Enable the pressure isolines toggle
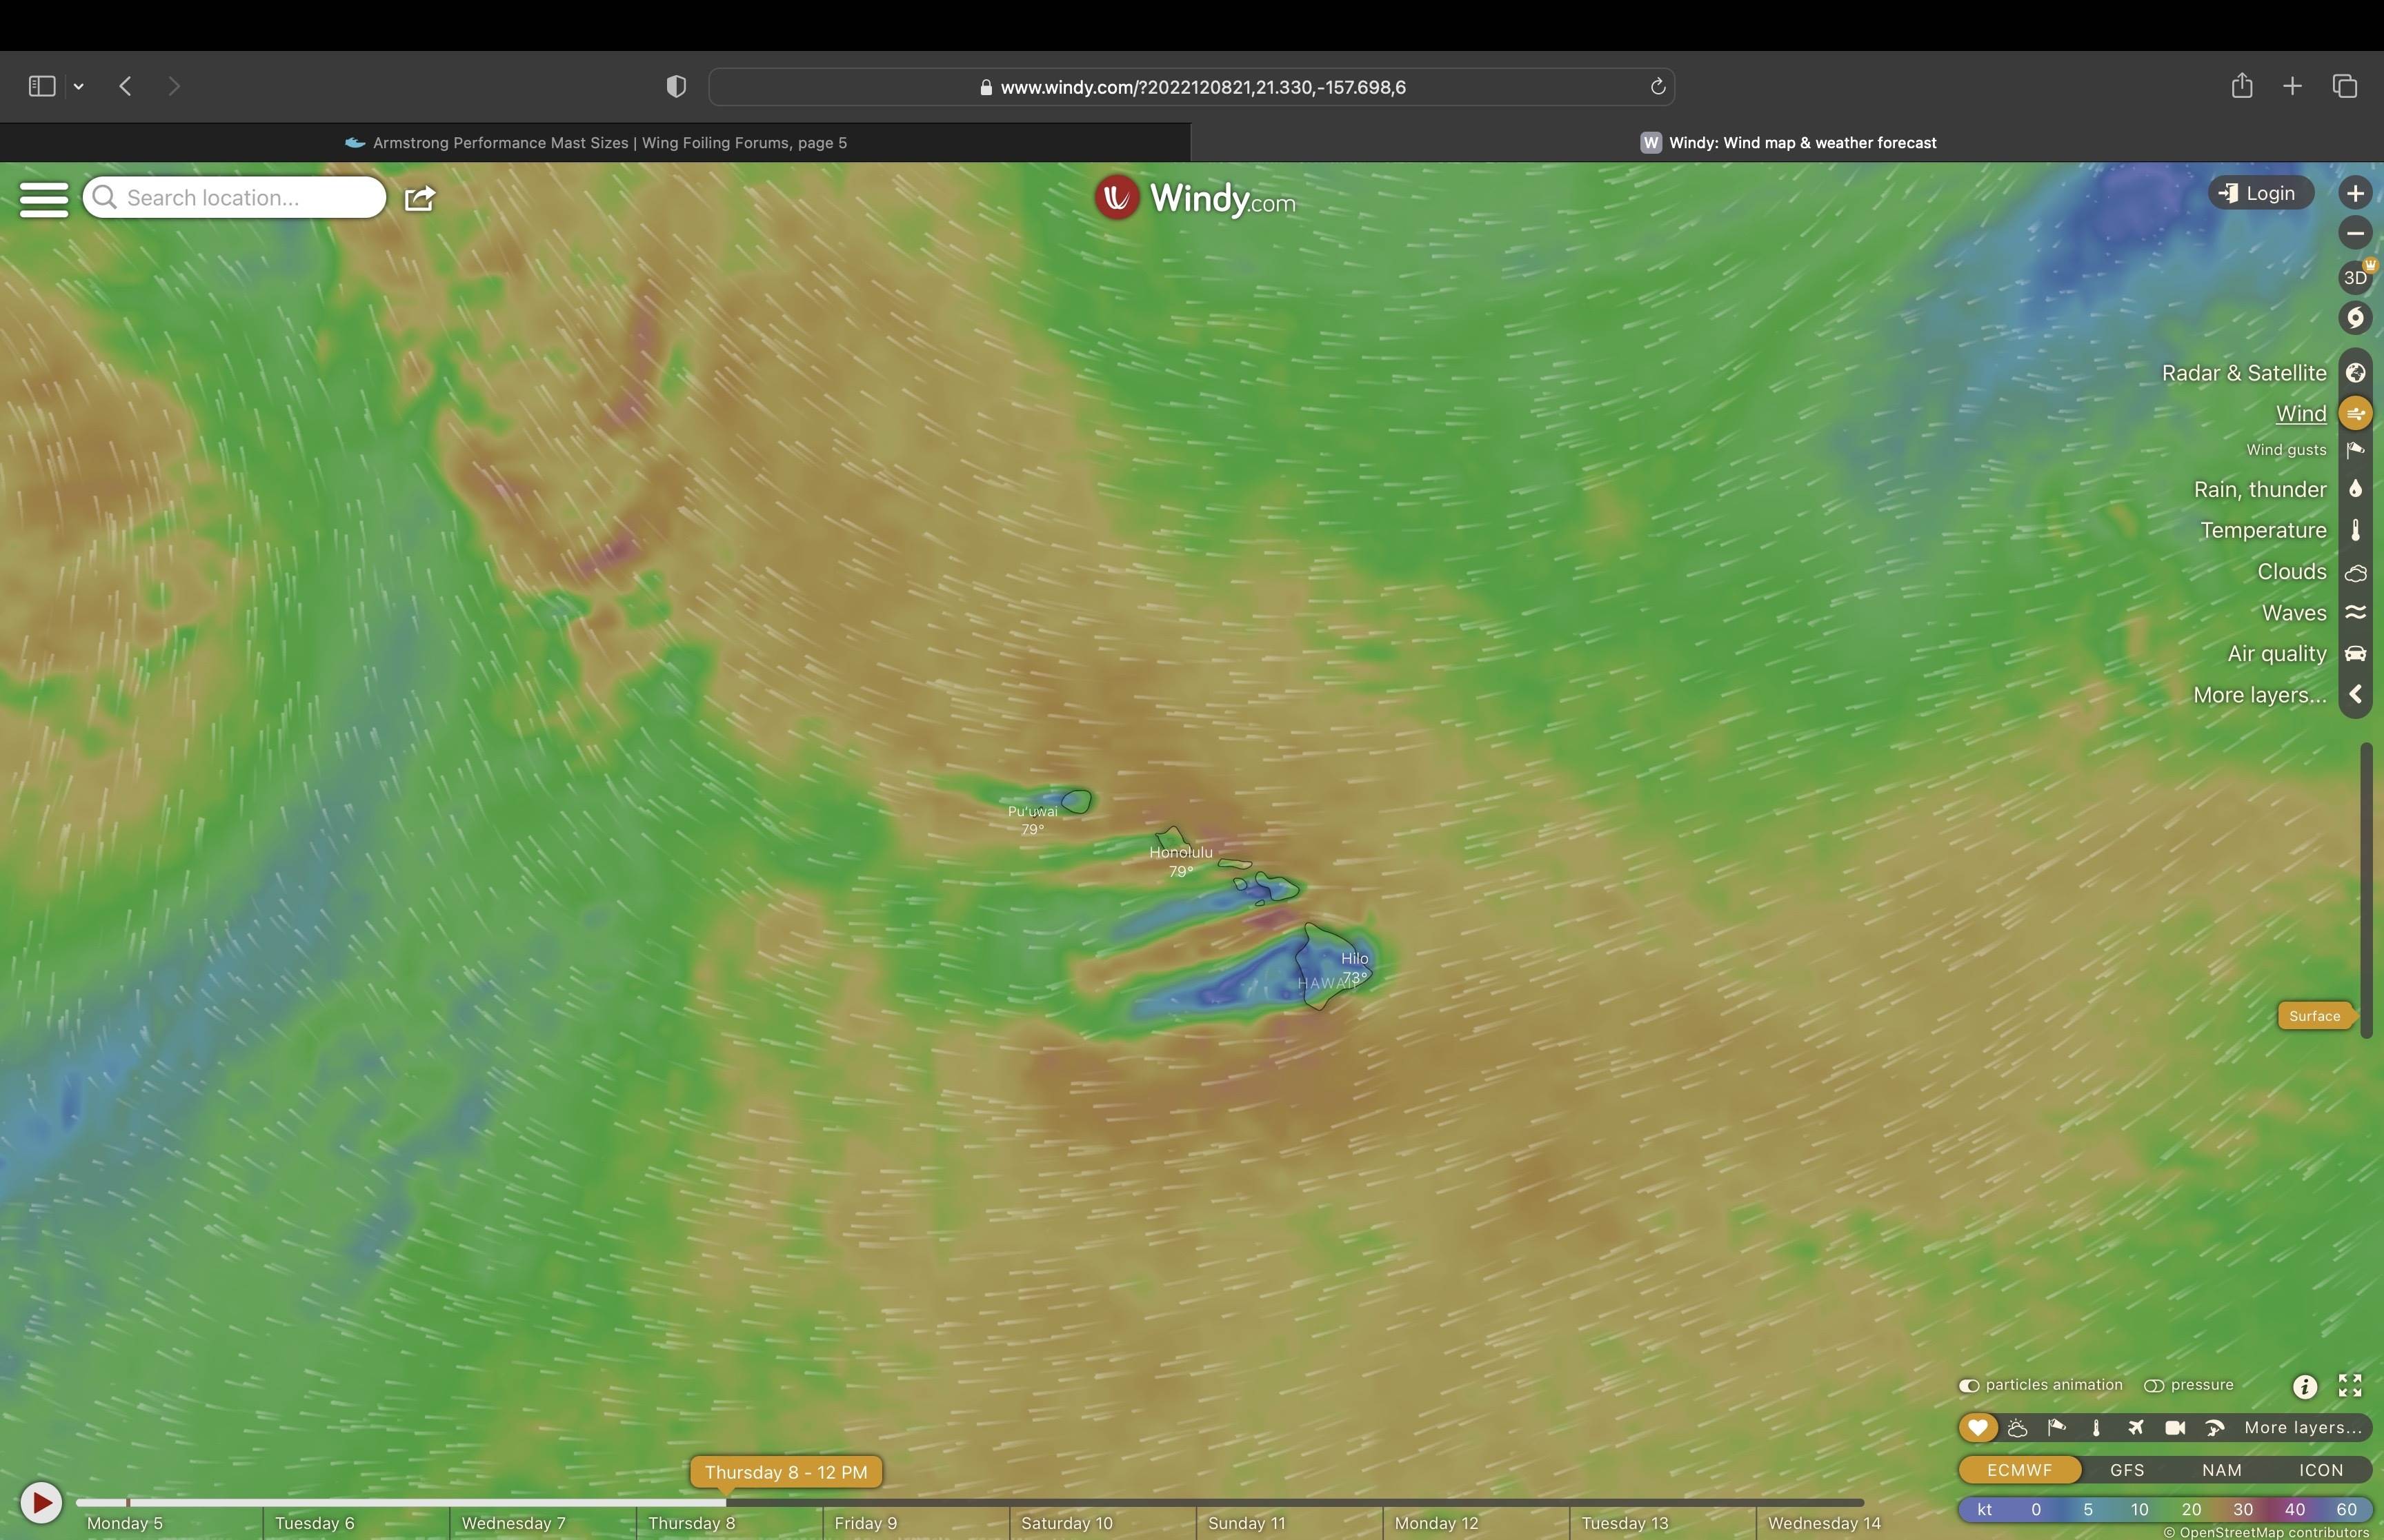This screenshot has width=2384, height=1540. (2154, 1386)
